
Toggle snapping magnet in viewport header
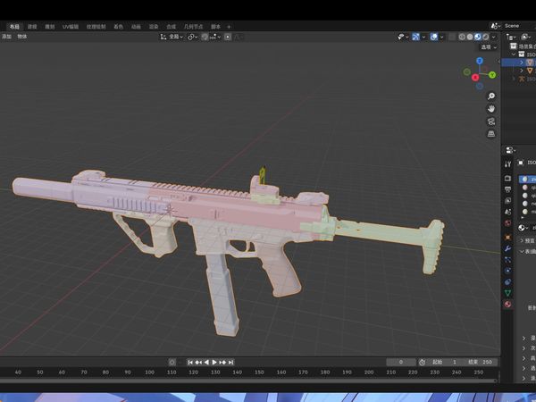[205, 37]
